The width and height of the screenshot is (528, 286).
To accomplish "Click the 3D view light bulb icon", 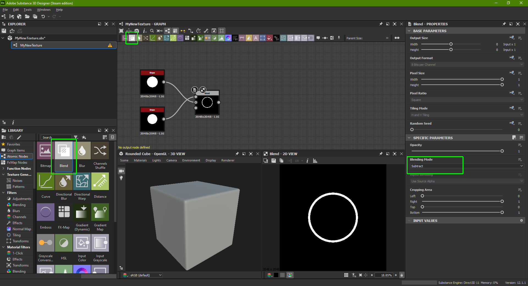I will pyautogui.click(x=121, y=178).
